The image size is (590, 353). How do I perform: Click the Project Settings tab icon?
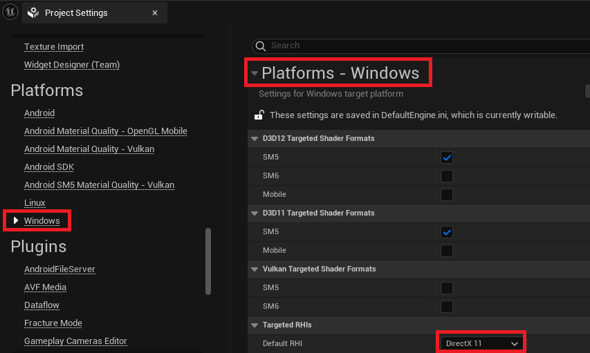pos(33,12)
